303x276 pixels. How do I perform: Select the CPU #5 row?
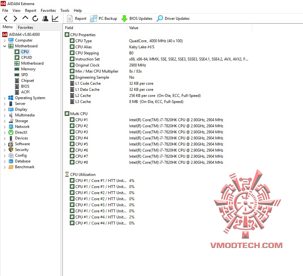147,144
